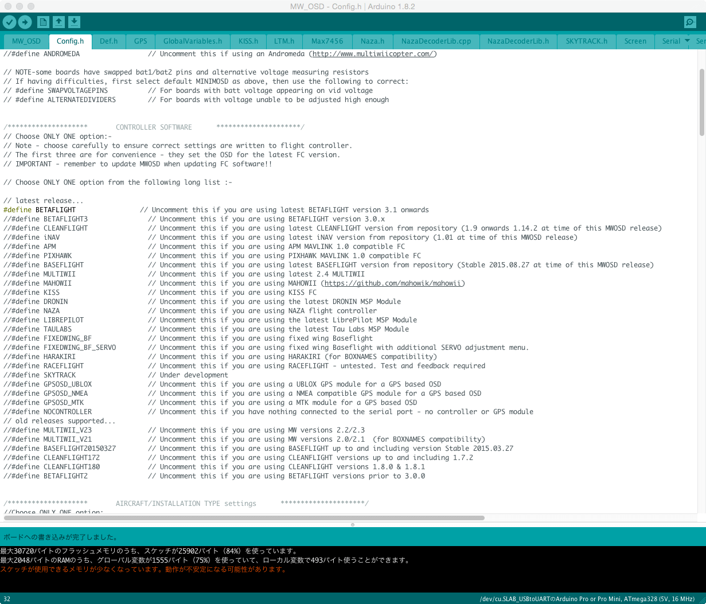Click the '//#define GPSOSD_MTK' line
706x604 pixels.
[x=210, y=403]
